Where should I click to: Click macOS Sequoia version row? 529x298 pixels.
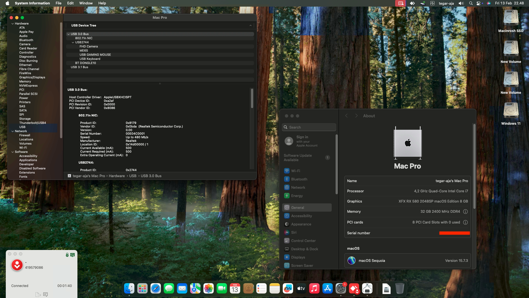point(407,260)
